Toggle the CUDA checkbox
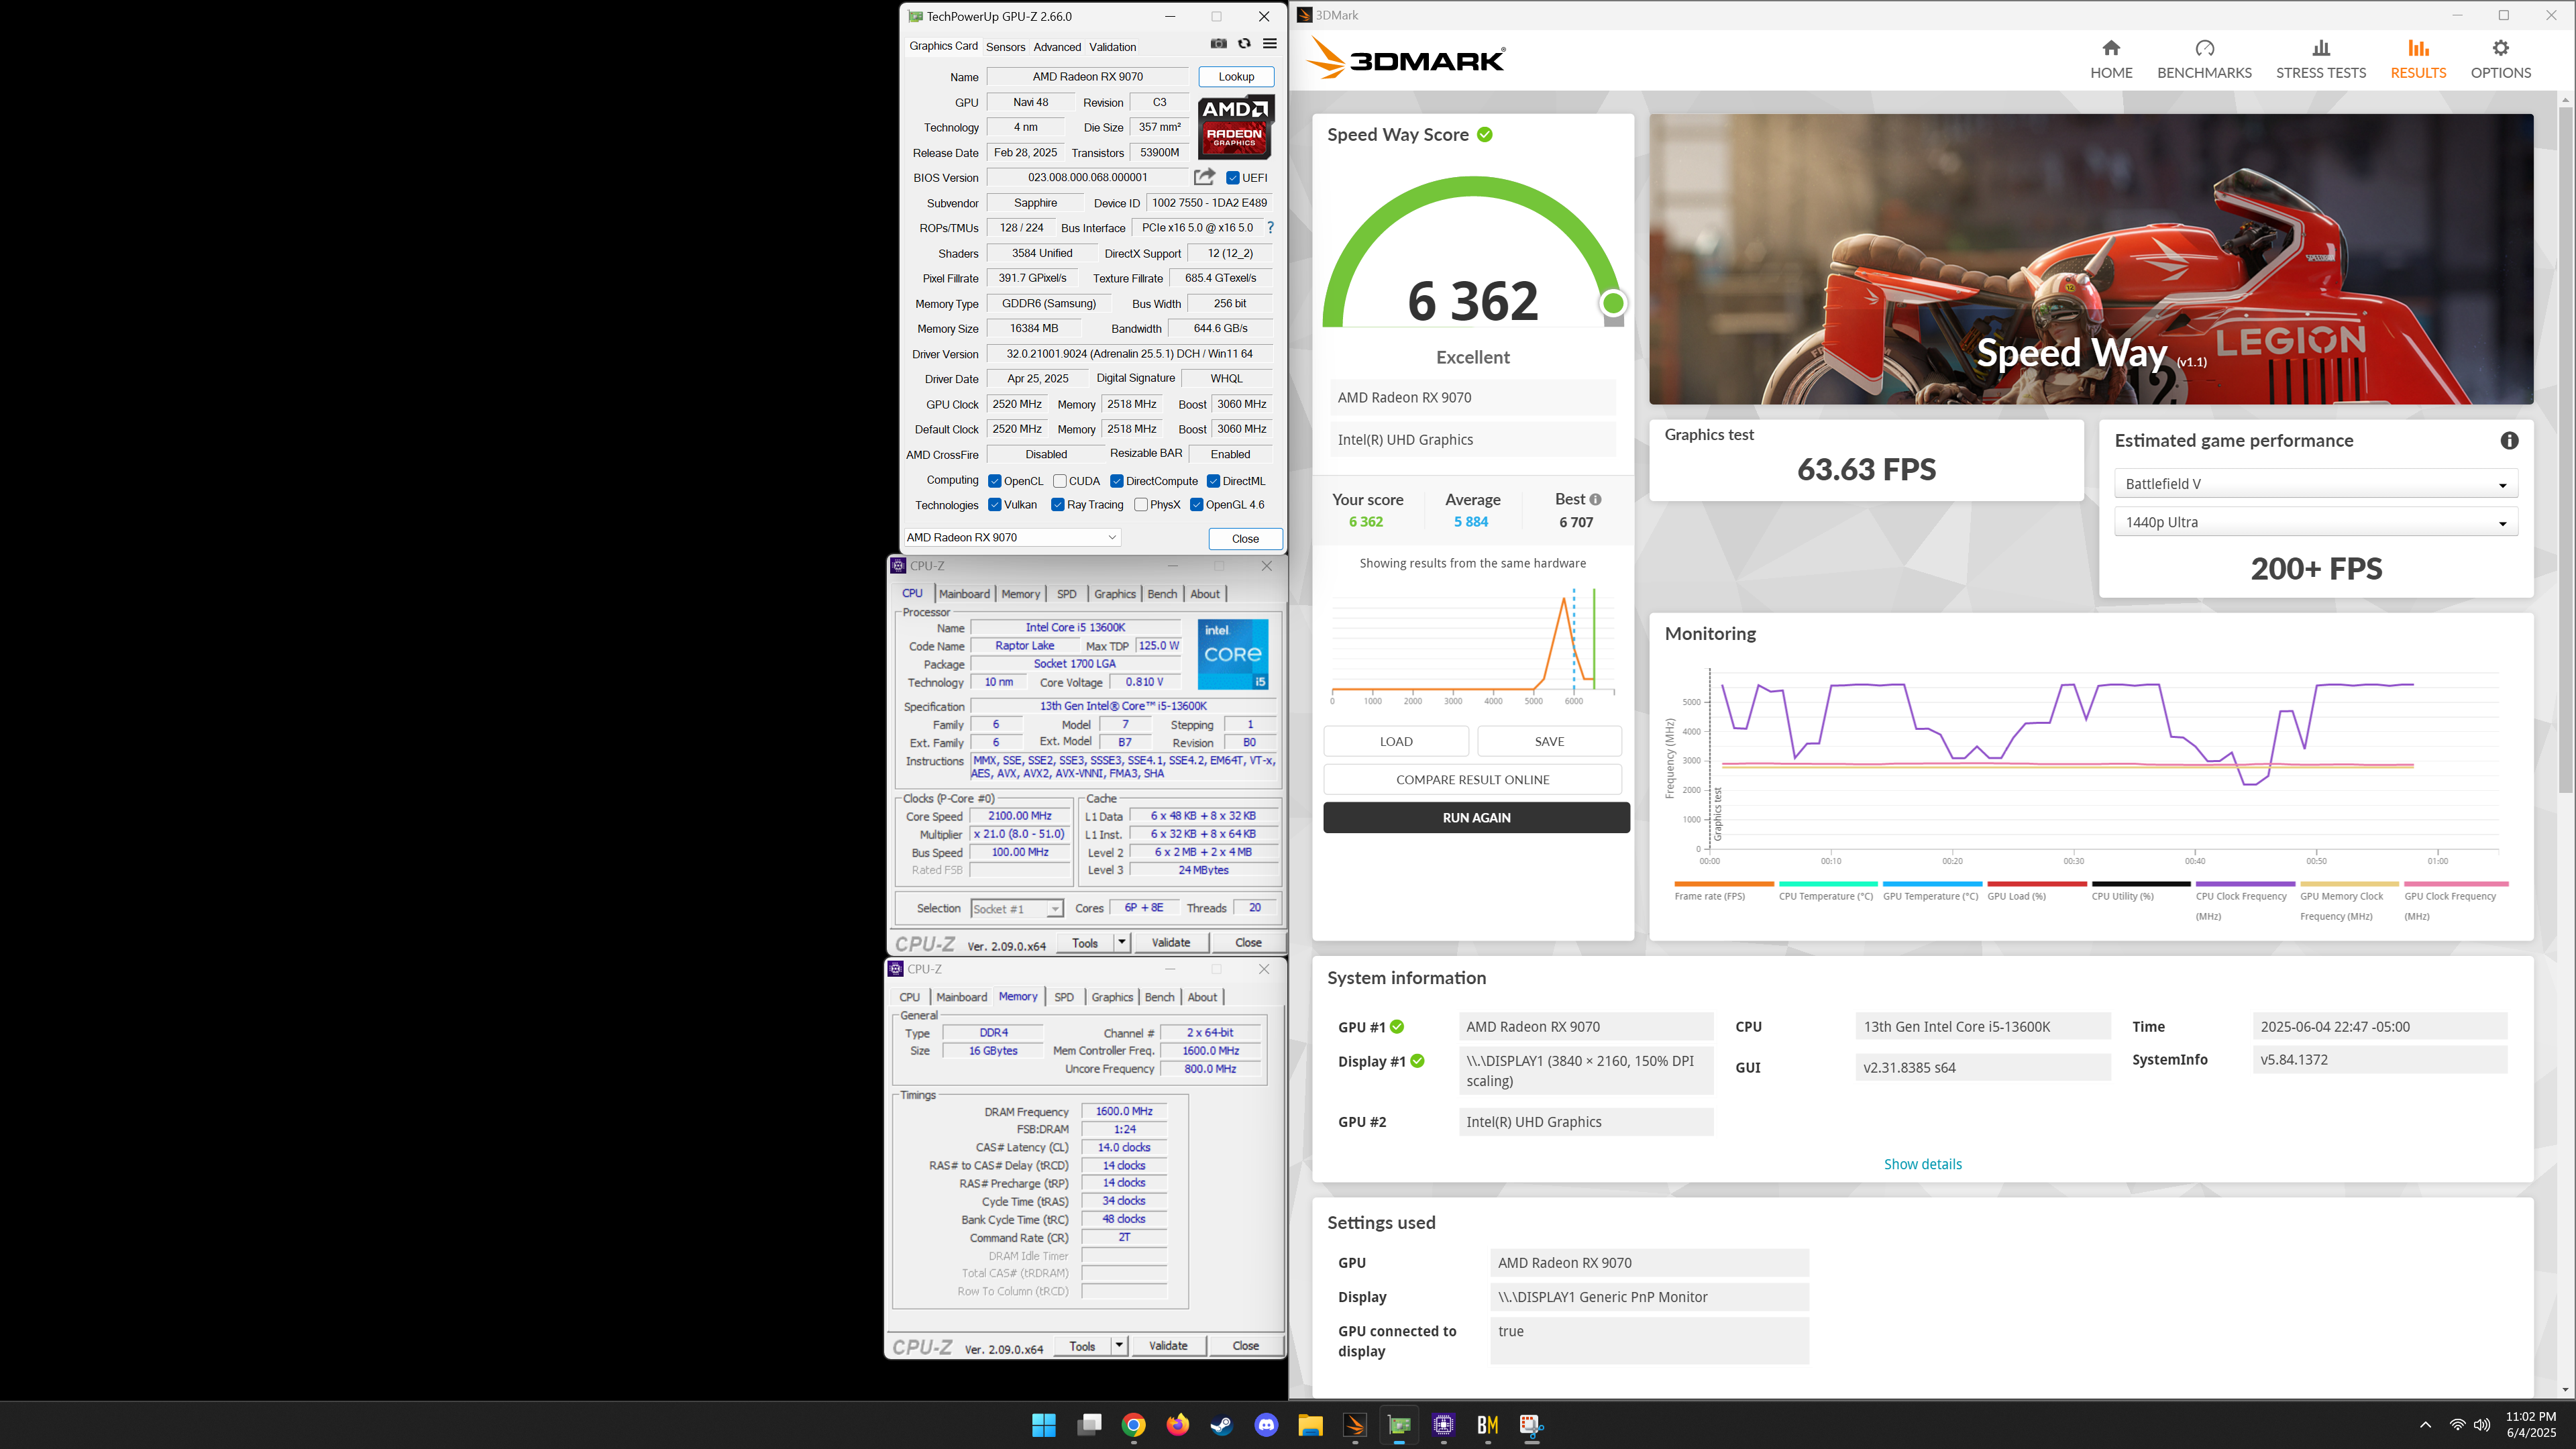The image size is (2576, 1449). click(1060, 481)
